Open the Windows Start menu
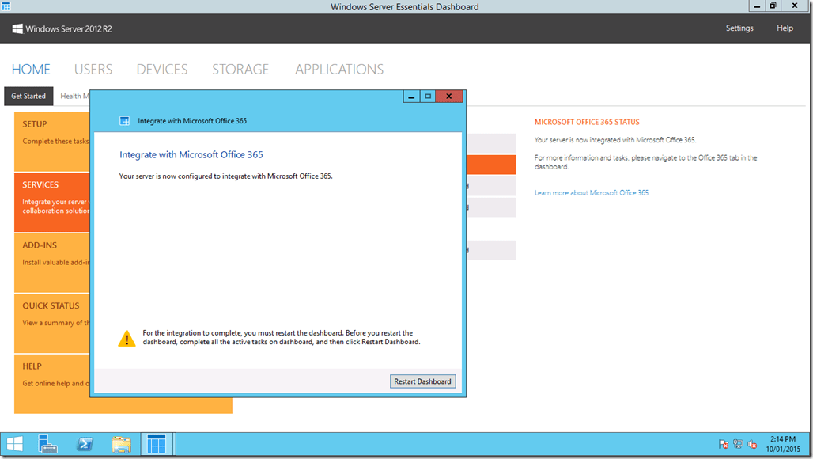The height and width of the screenshot is (459, 813). 14,444
